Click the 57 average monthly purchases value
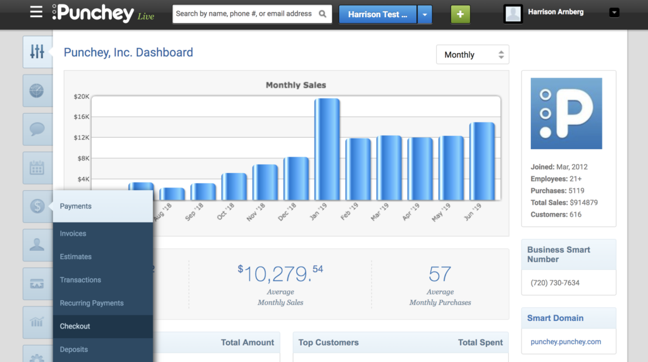This screenshot has height=362, width=648. tap(440, 274)
